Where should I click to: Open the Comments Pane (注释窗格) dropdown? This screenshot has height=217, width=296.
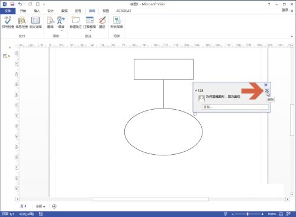click(x=89, y=24)
